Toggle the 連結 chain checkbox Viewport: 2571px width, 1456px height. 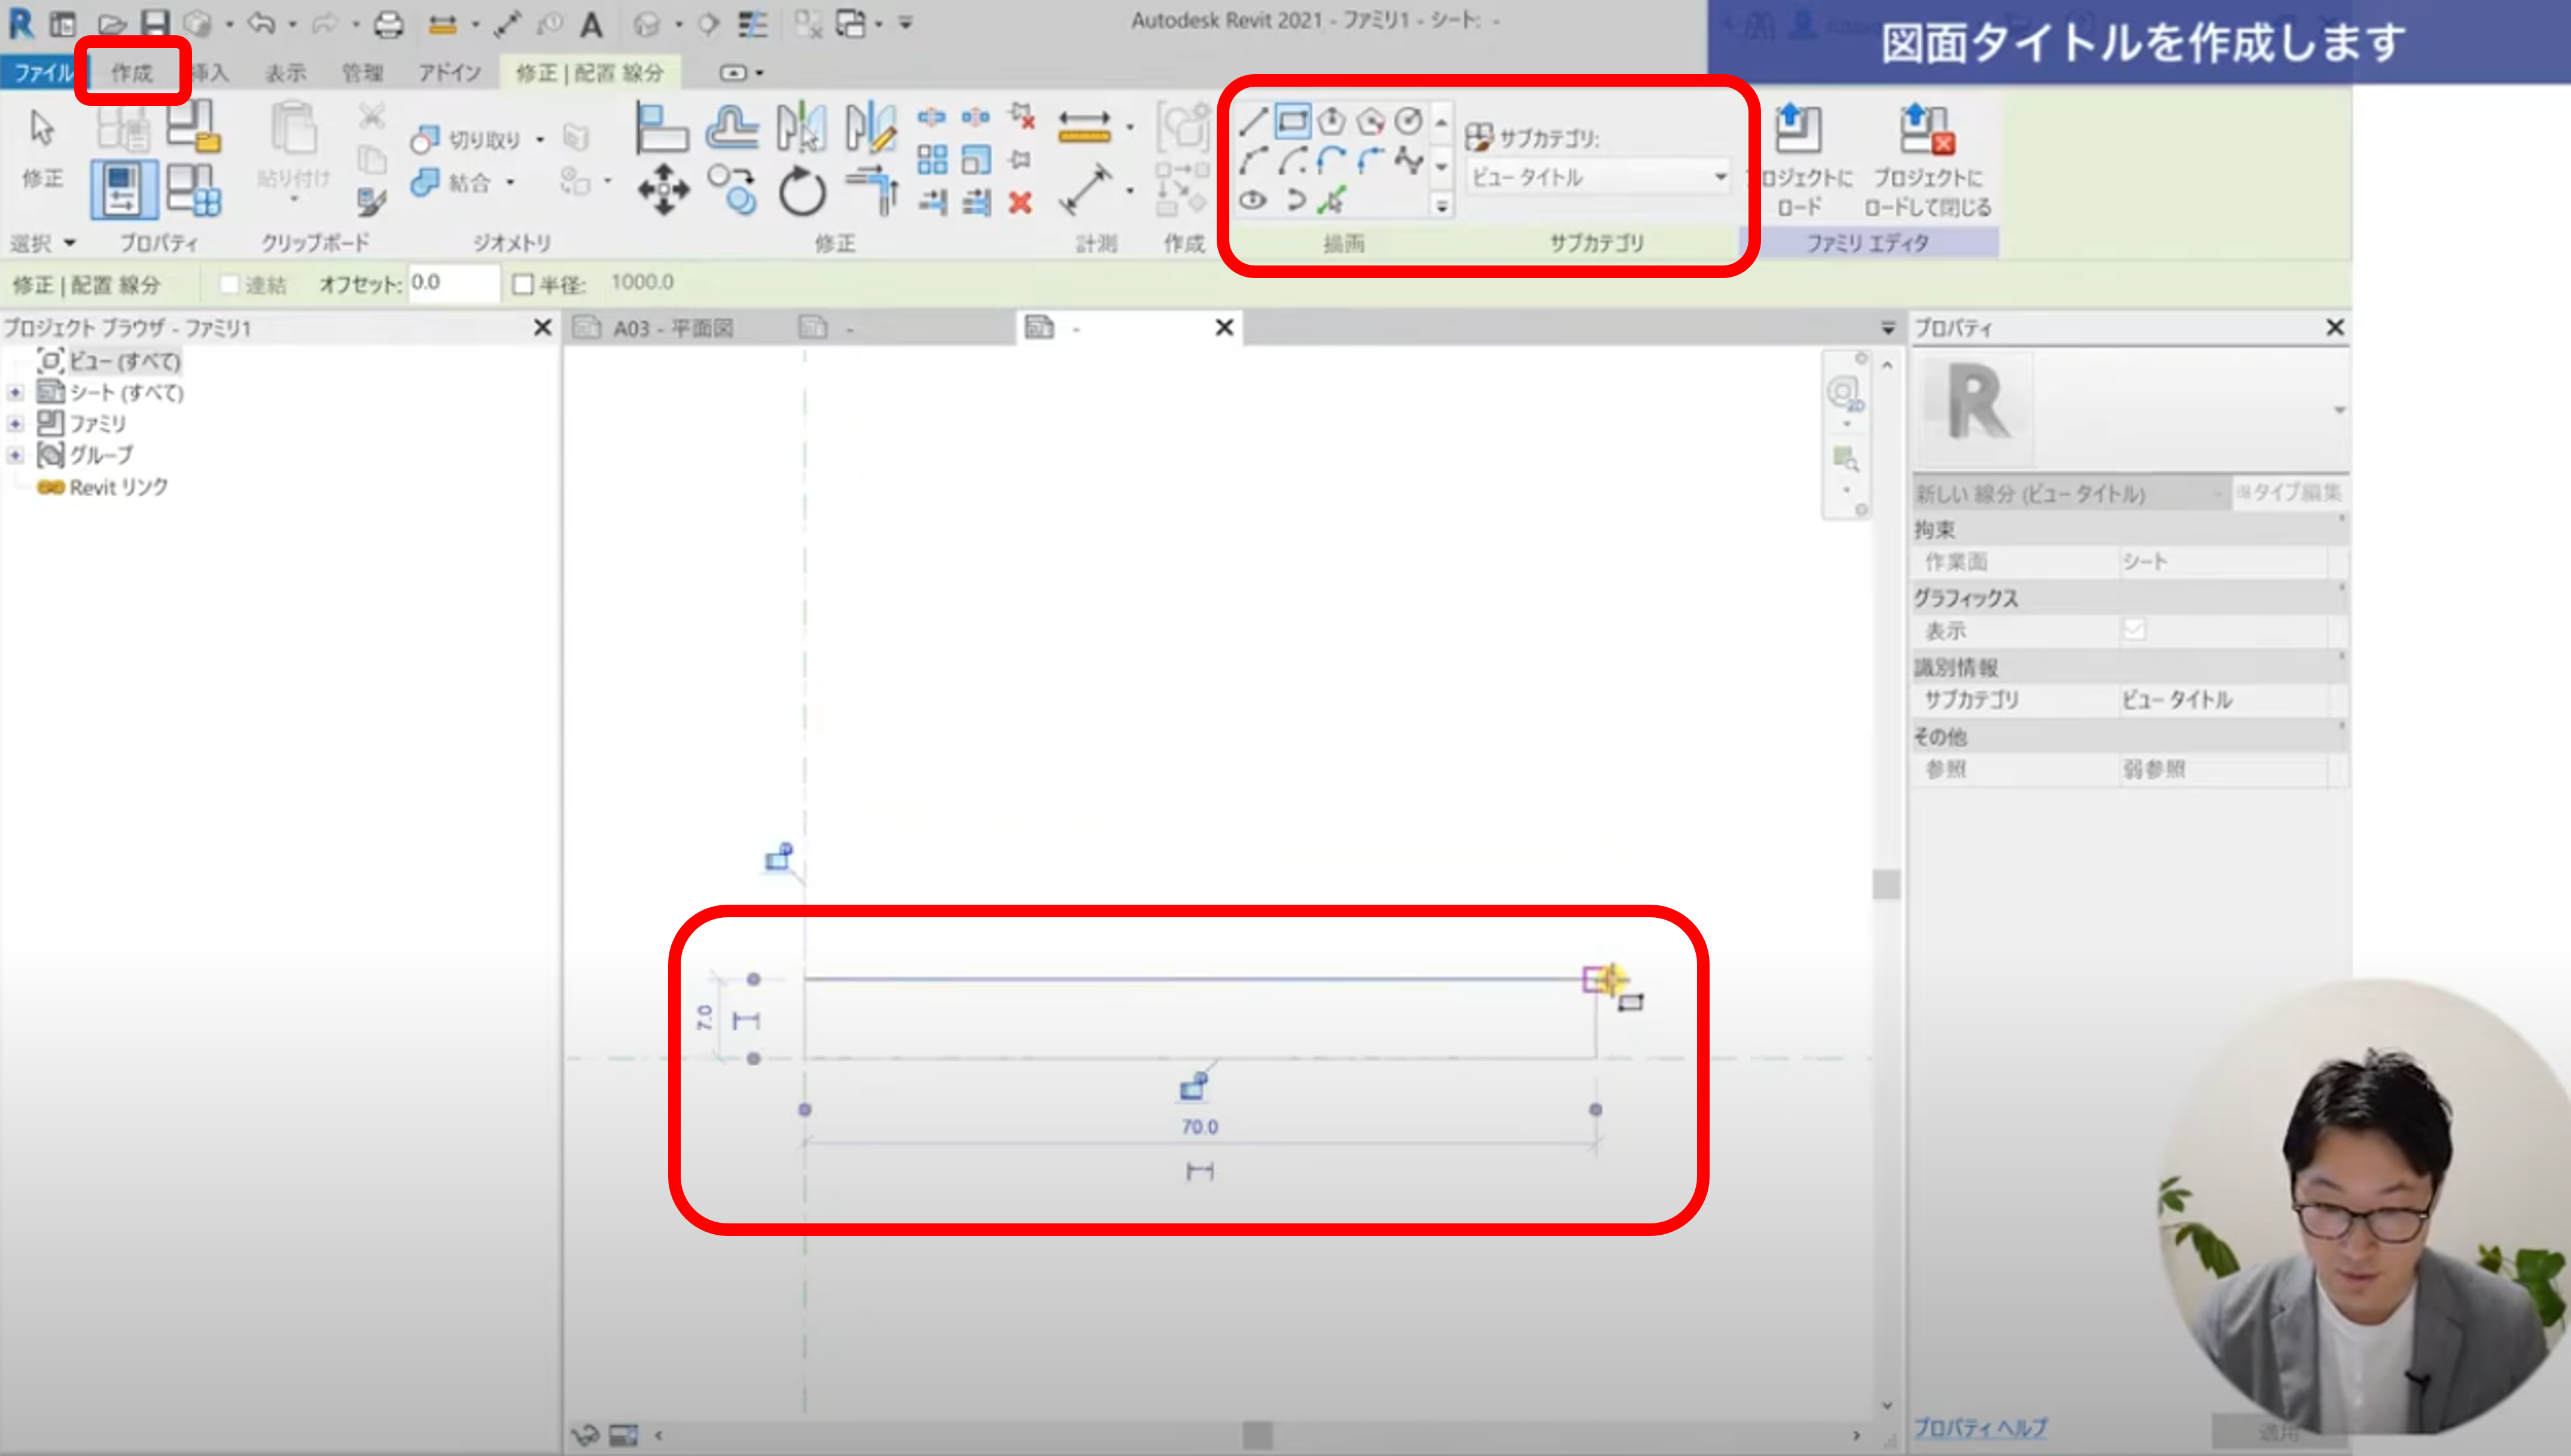click(229, 285)
